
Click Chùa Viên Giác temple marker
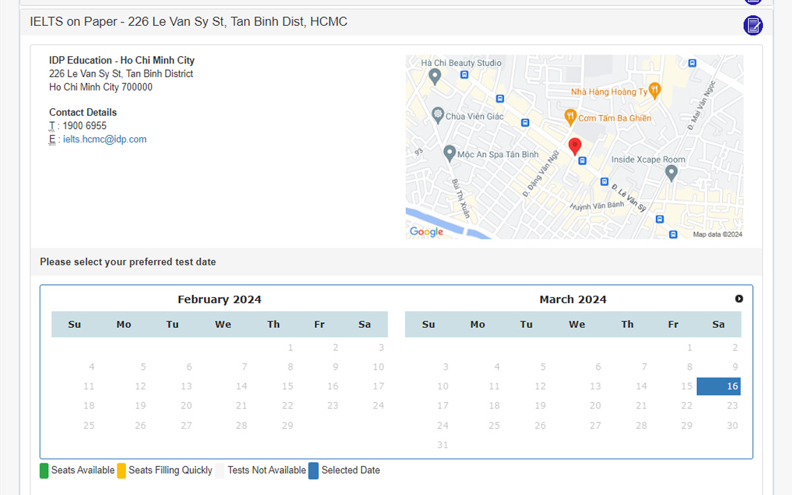click(438, 115)
